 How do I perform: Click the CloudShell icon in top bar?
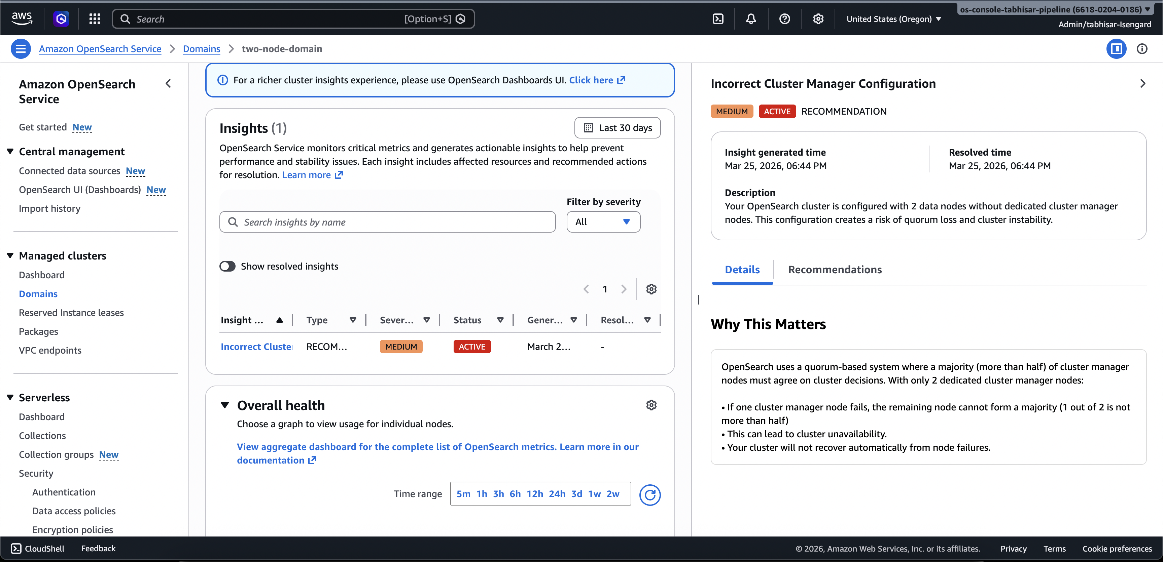[718, 19]
